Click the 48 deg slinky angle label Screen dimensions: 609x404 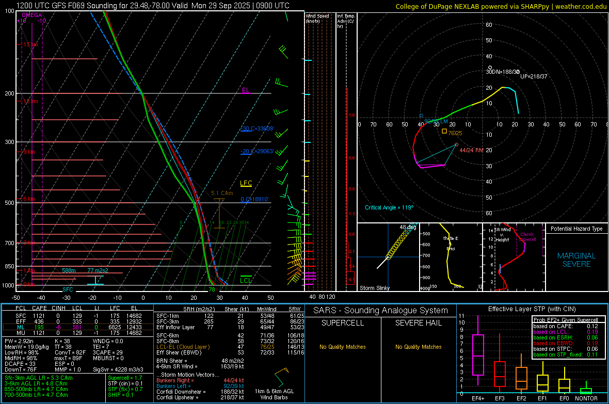coord(408,227)
